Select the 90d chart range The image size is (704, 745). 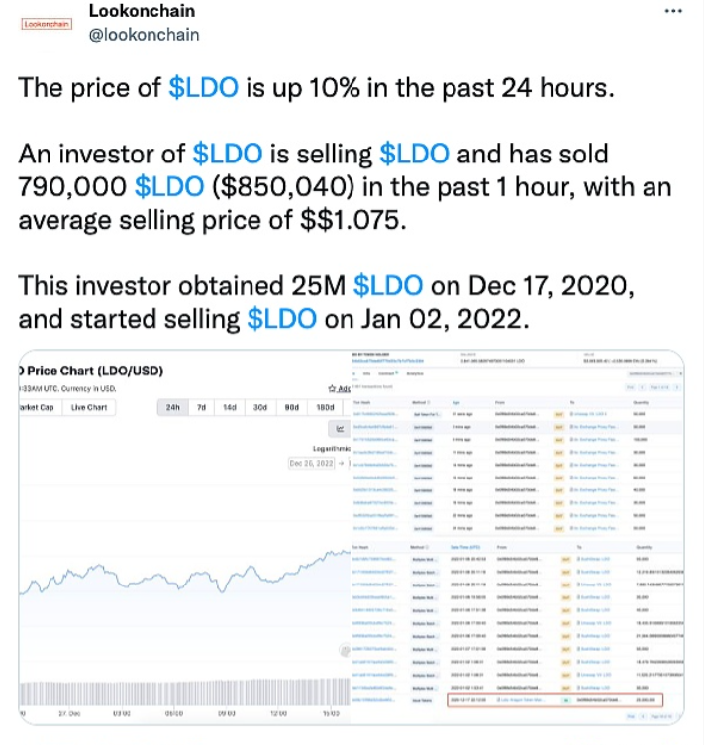pyautogui.click(x=292, y=408)
